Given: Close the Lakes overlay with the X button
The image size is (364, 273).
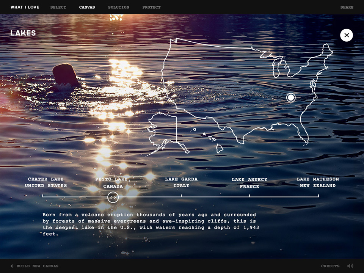Looking at the screenshot, I should point(346,35).
